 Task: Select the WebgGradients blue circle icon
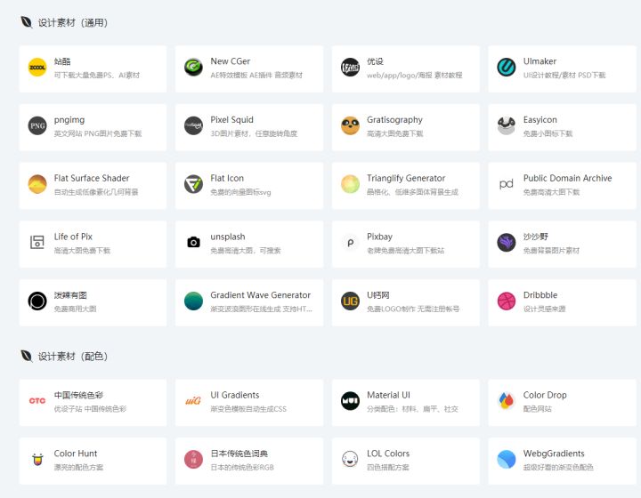click(x=506, y=460)
